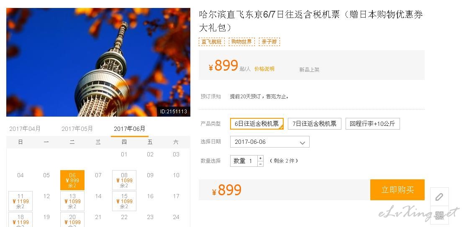Choose the 回程行李+10公斤 option
This screenshot has height=227, width=464.
372,124
